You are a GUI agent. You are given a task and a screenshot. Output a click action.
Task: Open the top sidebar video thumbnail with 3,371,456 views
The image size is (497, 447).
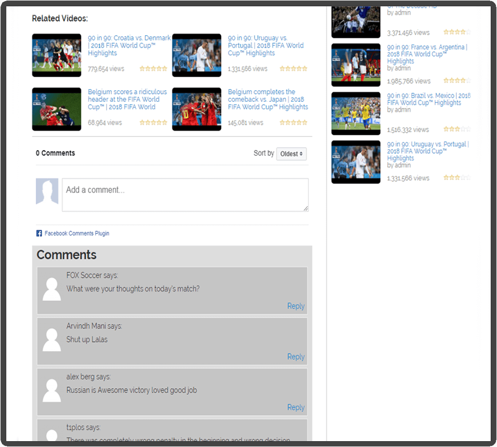pyautogui.click(x=355, y=22)
